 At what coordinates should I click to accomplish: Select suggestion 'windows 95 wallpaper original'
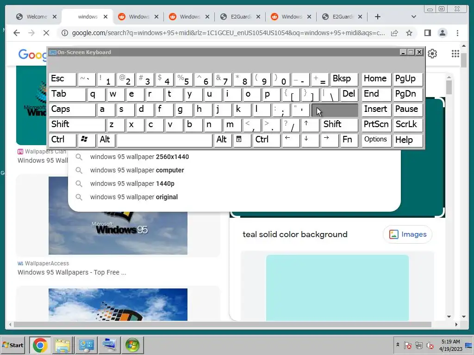point(234,197)
